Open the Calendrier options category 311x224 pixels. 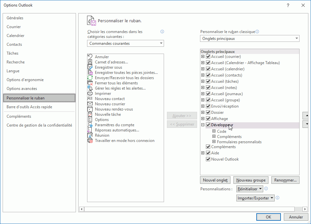pos(39,36)
